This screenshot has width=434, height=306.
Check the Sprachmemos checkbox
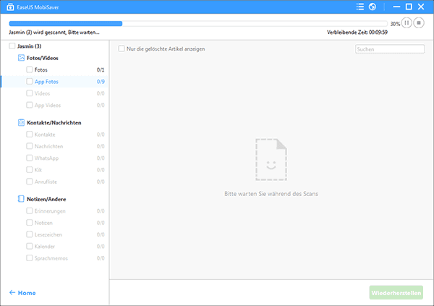click(x=30, y=258)
